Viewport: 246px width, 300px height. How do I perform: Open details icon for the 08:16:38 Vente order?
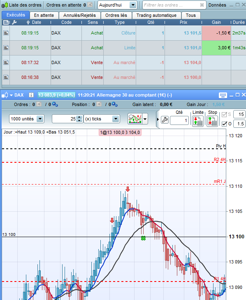point(6,77)
